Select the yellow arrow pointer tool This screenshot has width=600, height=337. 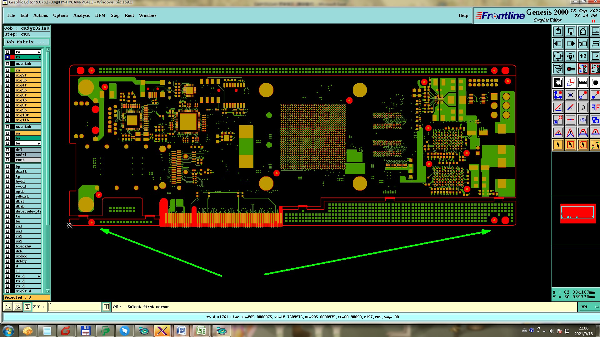[x=558, y=145]
